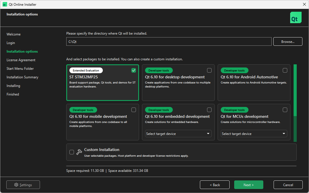The image size is (309, 193).
Task: Click the Qt logo in the top-right corner
Action: pos(296,17)
